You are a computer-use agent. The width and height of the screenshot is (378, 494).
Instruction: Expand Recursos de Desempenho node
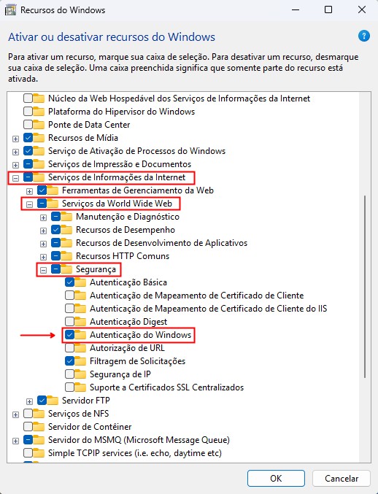pos(43,231)
